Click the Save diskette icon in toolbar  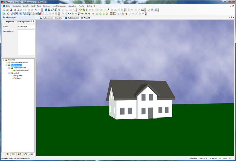[11, 10]
